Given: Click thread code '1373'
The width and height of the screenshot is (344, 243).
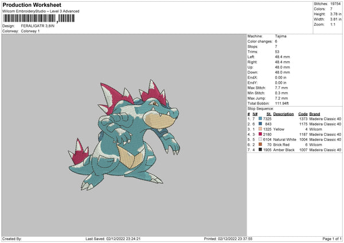Looking at the screenshot, I should 303,119.
